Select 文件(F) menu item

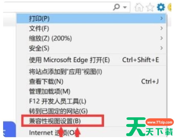pyautogui.click(x=91, y=28)
